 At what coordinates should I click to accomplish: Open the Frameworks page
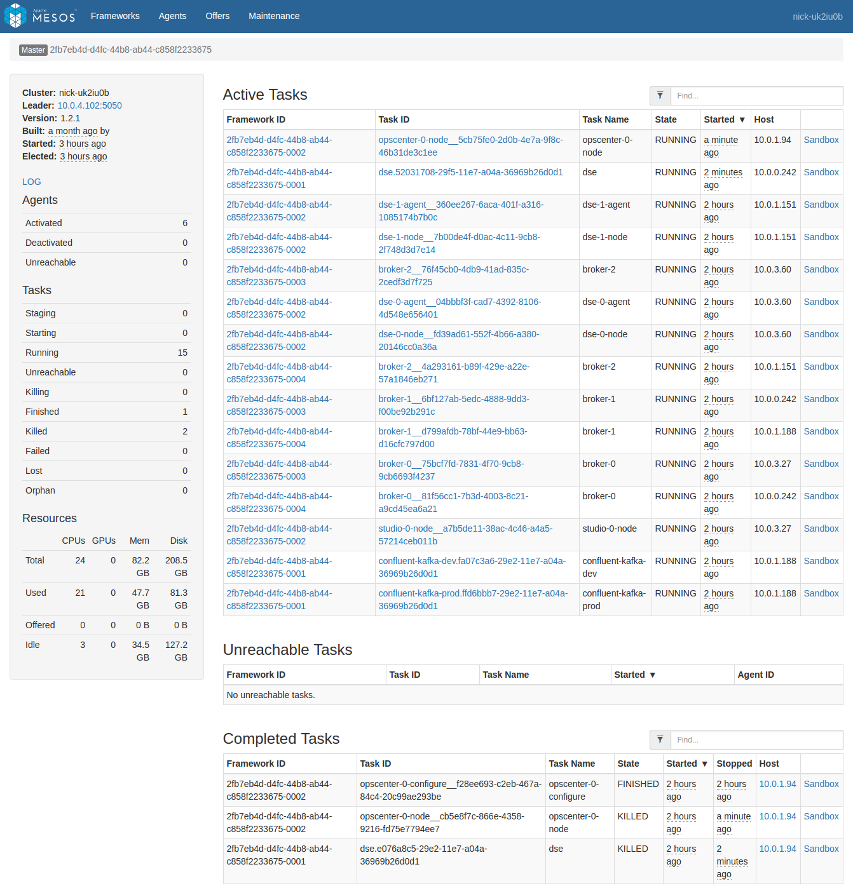tap(115, 16)
